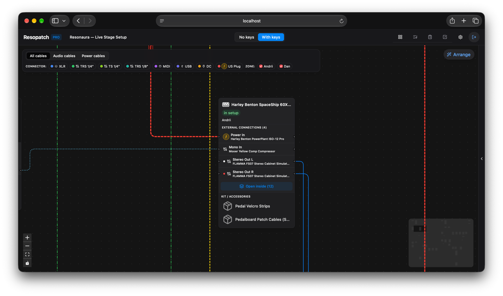Click the Stereo Out L cable icon

tap(229, 161)
